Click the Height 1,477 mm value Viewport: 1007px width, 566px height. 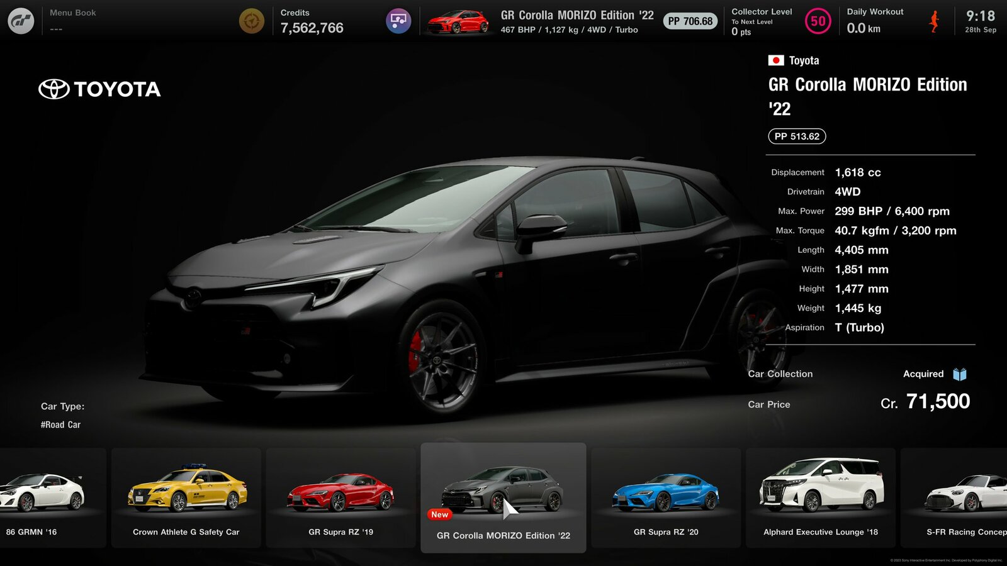pyautogui.click(x=862, y=289)
